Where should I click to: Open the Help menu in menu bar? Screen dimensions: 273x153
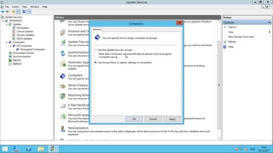[x=45, y=7]
